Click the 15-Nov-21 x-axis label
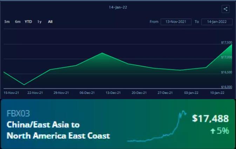 click(11, 93)
